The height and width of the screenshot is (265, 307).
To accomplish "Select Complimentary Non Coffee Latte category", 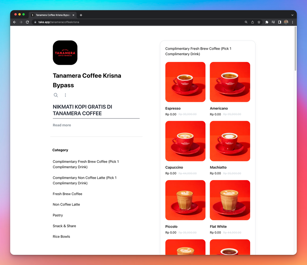I will point(85,180).
